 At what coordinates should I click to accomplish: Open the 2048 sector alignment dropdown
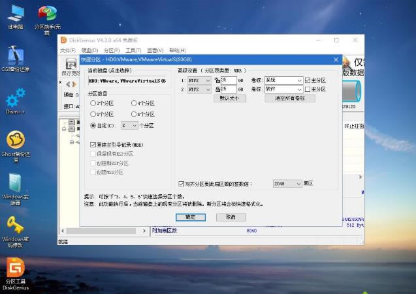point(287,184)
